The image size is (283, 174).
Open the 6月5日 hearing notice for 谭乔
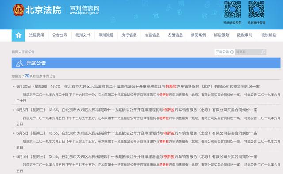coord(137,133)
